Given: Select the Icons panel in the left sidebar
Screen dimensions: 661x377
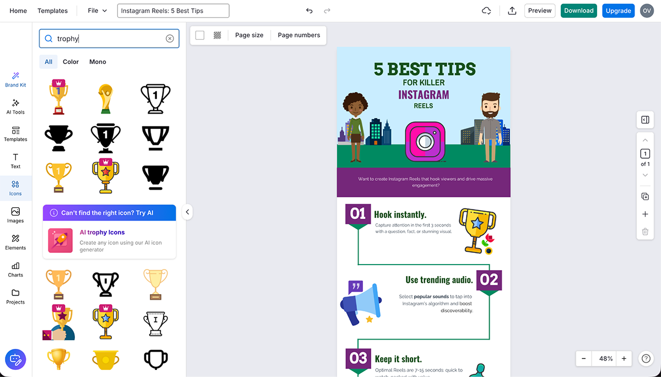Looking at the screenshot, I should pyautogui.click(x=15, y=188).
